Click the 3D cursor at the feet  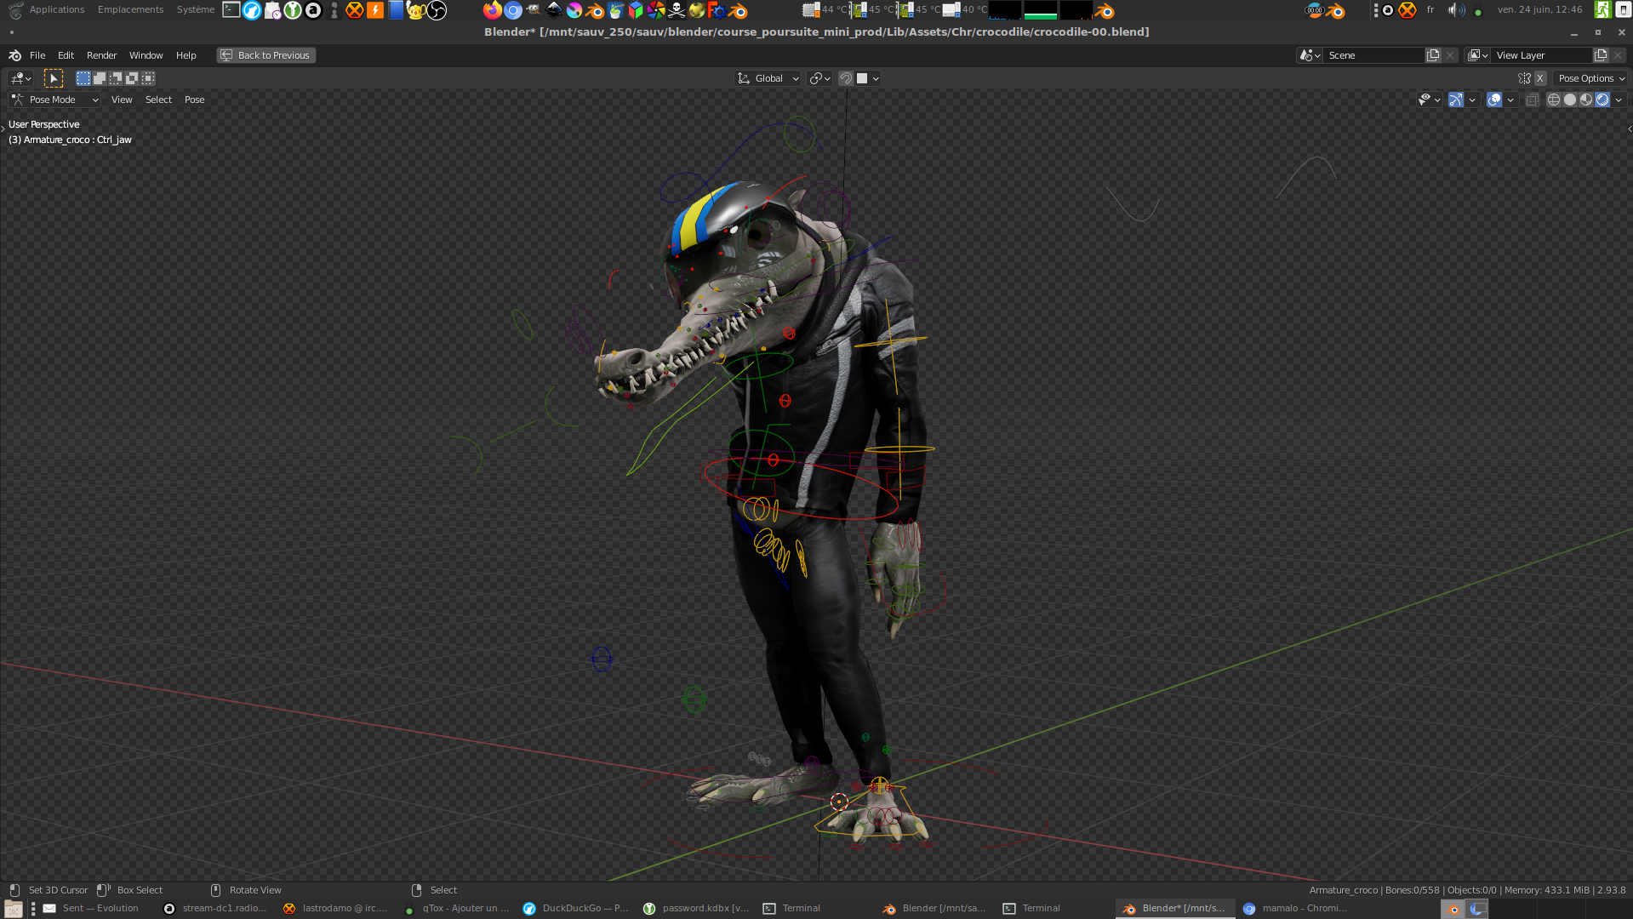tap(839, 801)
